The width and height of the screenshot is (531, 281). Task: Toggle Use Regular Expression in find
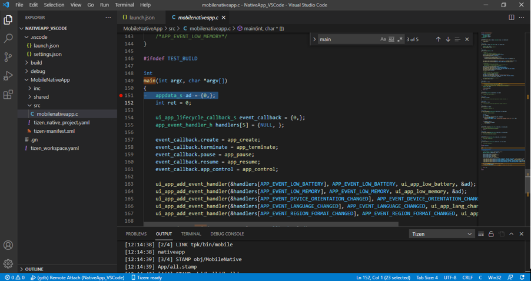[400, 39]
